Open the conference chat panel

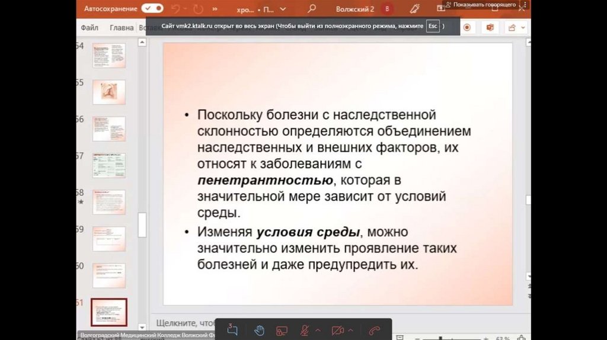point(232,330)
